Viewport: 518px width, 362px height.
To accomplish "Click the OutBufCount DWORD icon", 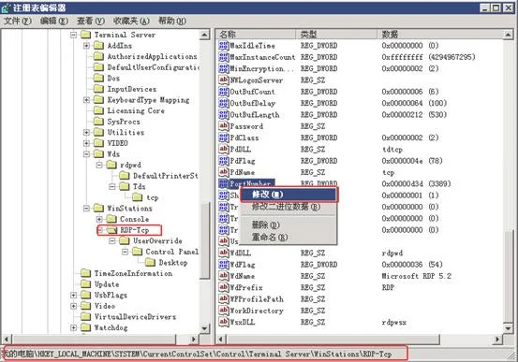I will (x=224, y=92).
